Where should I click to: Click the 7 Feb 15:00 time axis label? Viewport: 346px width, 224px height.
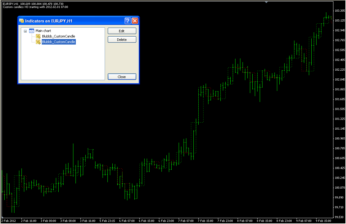[x=205, y=221]
